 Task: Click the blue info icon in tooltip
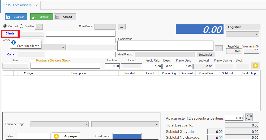coord(13,42)
